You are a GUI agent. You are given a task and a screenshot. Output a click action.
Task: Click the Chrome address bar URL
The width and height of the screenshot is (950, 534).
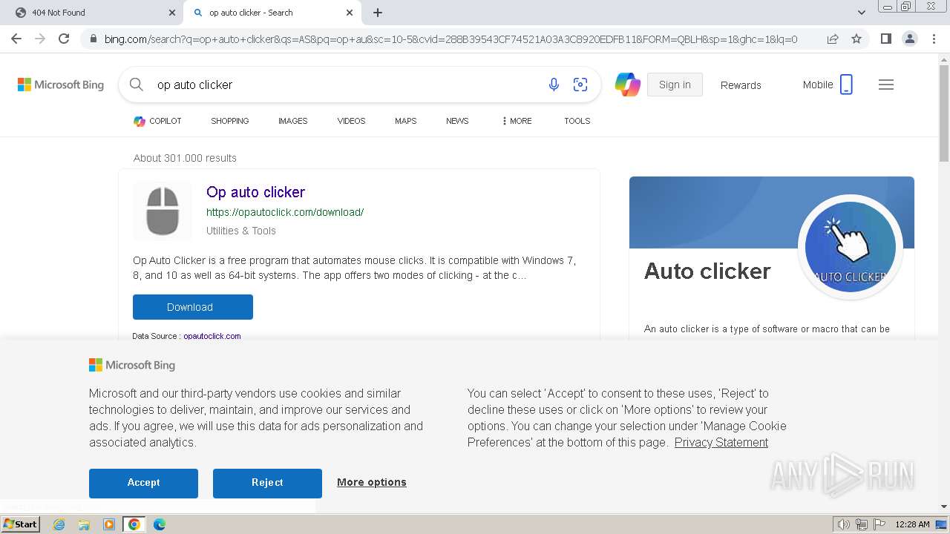tap(451, 39)
